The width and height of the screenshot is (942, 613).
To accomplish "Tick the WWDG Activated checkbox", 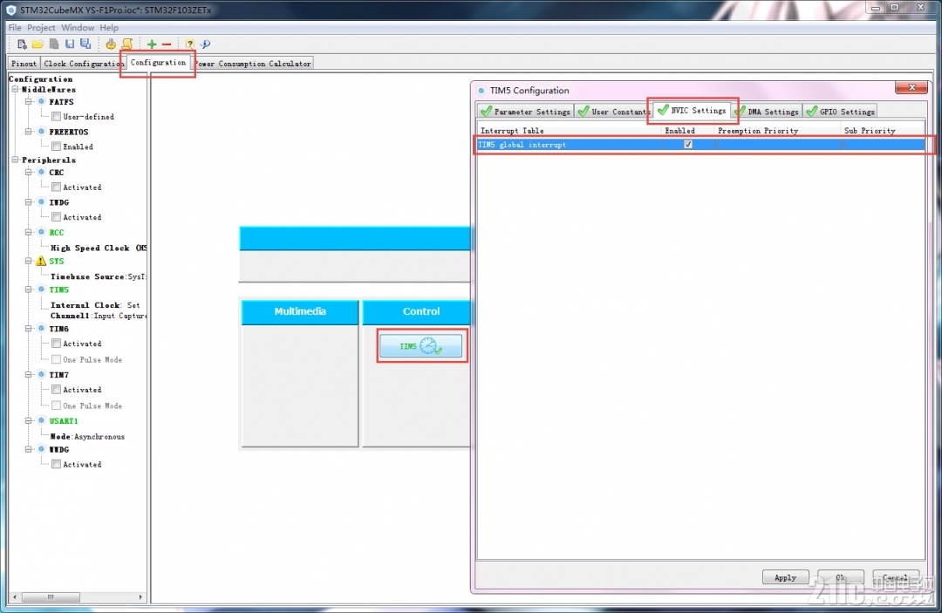I will coord(56,464).
